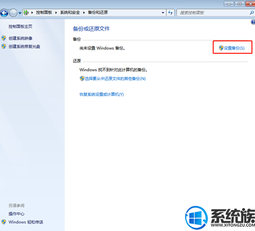Expand the arrow after the Control Panel icon
This screenshot has width=255, height=231.
click(32, 13)
